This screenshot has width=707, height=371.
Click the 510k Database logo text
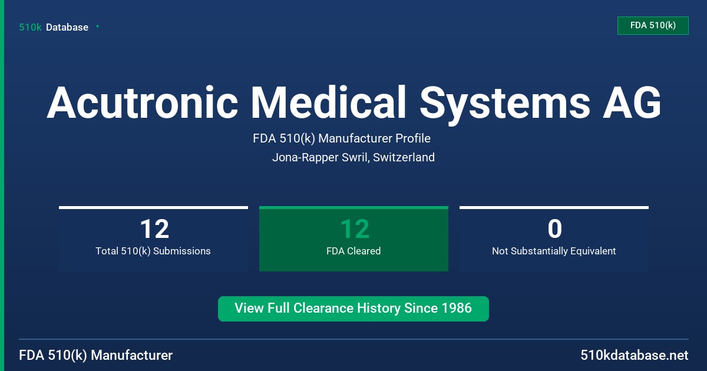(54, 27)
